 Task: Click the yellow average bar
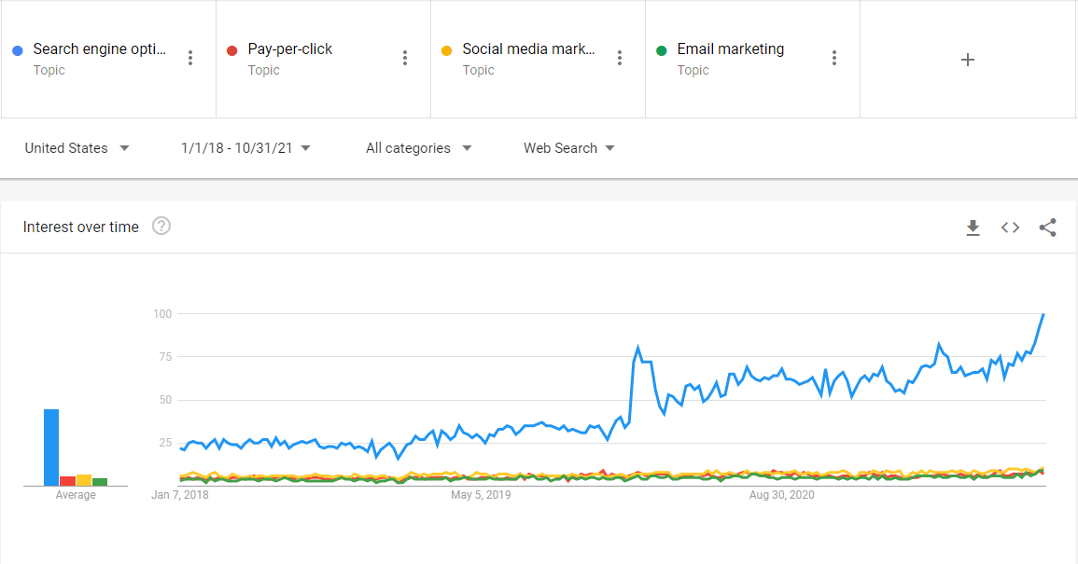pyautogui.click(x=84, y=480)
